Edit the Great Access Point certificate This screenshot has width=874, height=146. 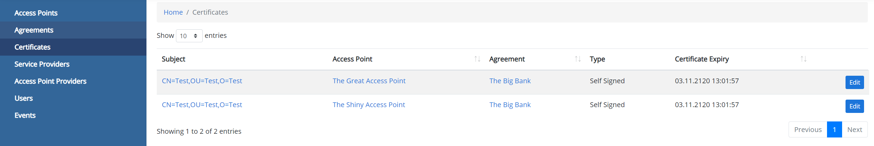click(x=854, y=82)
